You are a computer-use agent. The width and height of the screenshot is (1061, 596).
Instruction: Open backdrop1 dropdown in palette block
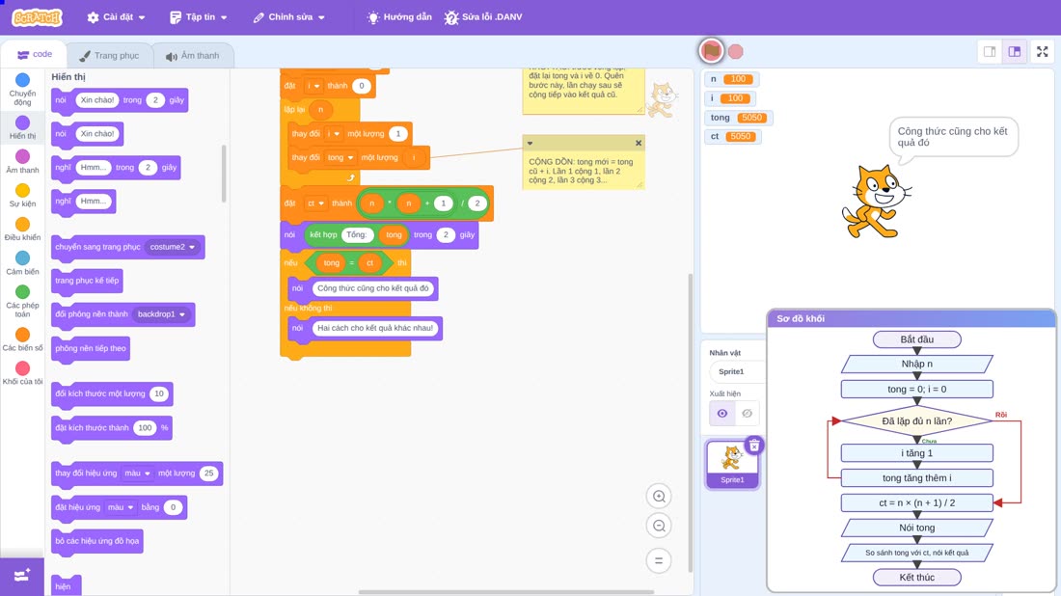point(161,313)
